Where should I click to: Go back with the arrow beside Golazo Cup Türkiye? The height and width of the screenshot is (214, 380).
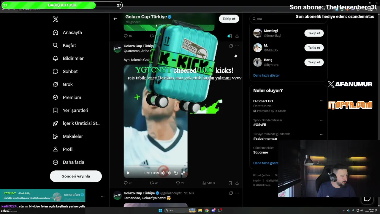pyautogui.click(x=115, y=19)
